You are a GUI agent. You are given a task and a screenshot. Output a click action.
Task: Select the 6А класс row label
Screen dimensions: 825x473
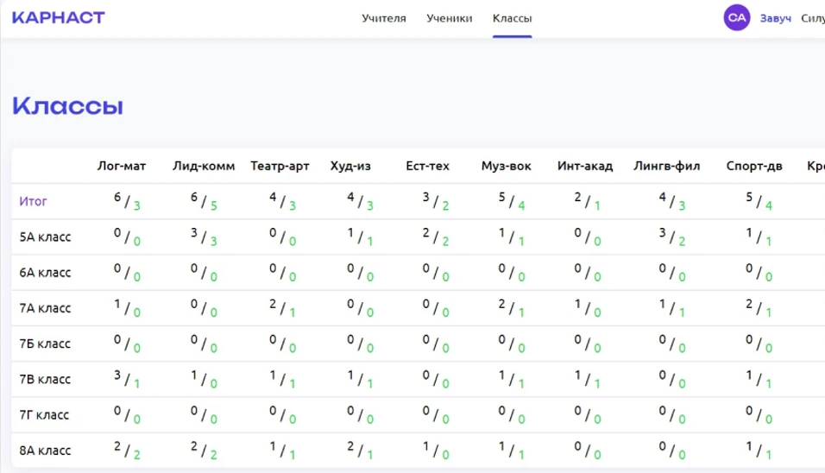[x=45, y=273]
